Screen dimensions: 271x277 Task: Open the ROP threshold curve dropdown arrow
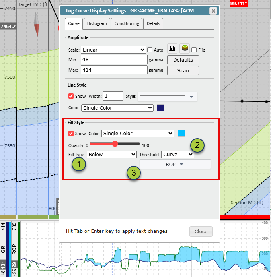point(181,164)
